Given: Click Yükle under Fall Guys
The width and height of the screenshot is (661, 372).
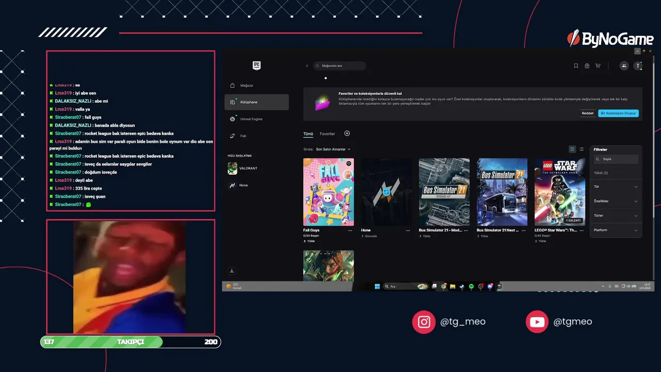Looking at the screenshot, I should tap(309, 241).
